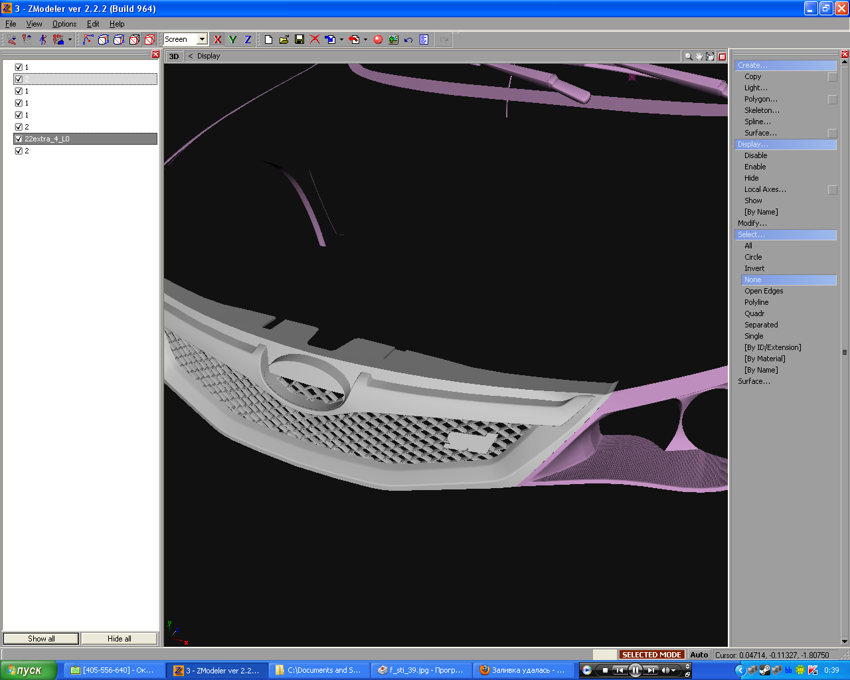The image size is (850, 680).
Task: Open the View menu
Action: (x=34, y=24)
